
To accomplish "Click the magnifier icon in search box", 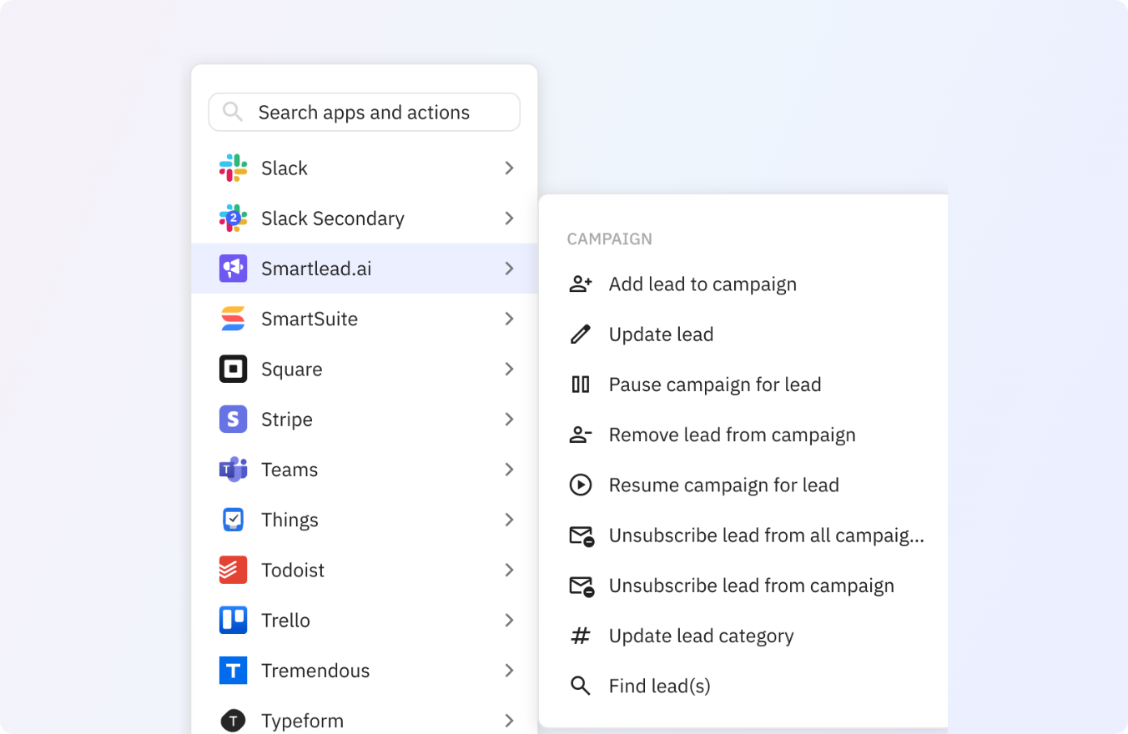I will click(x=233, y=112).
